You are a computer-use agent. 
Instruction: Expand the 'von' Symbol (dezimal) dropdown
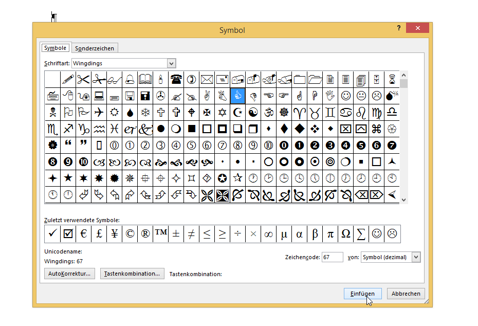[416, 257]
